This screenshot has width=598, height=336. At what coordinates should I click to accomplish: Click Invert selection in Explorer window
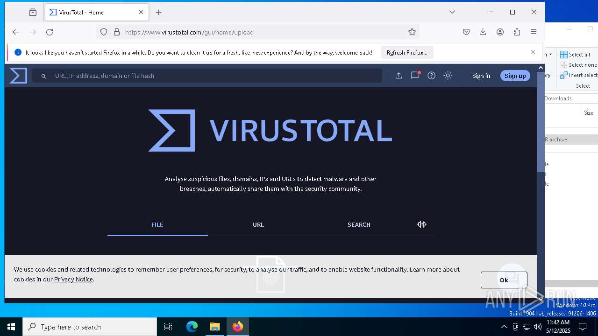tap(578, 75)
